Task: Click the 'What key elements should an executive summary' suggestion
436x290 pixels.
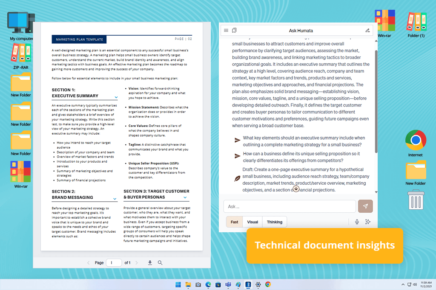Action: point(304,141)
